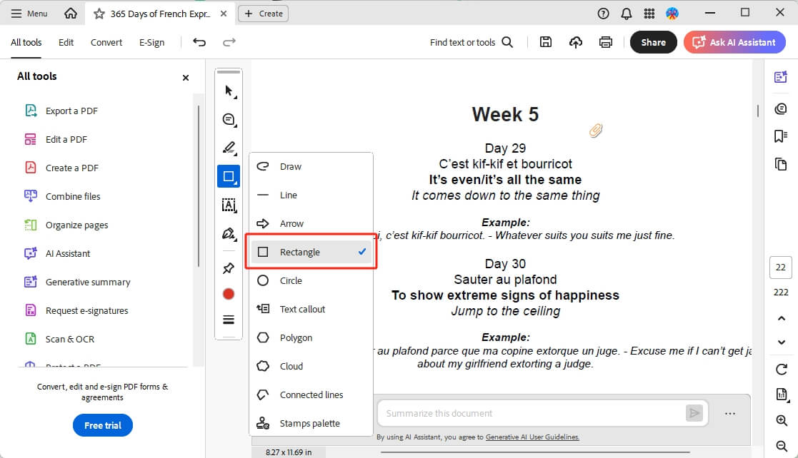Print the PDF using printer icon
This screenshot has width=798, height=458.
point(606,42)
